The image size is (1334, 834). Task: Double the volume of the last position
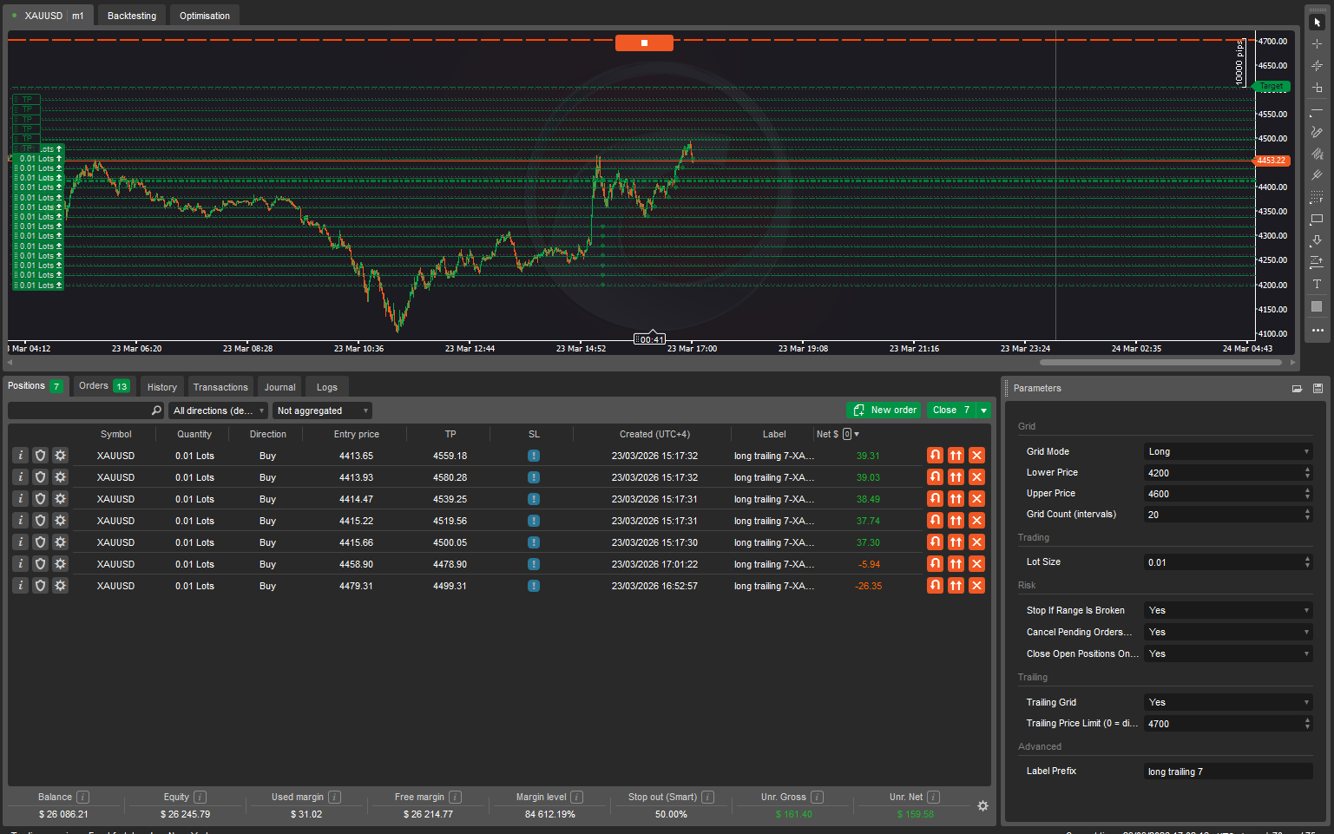[956, 585]
